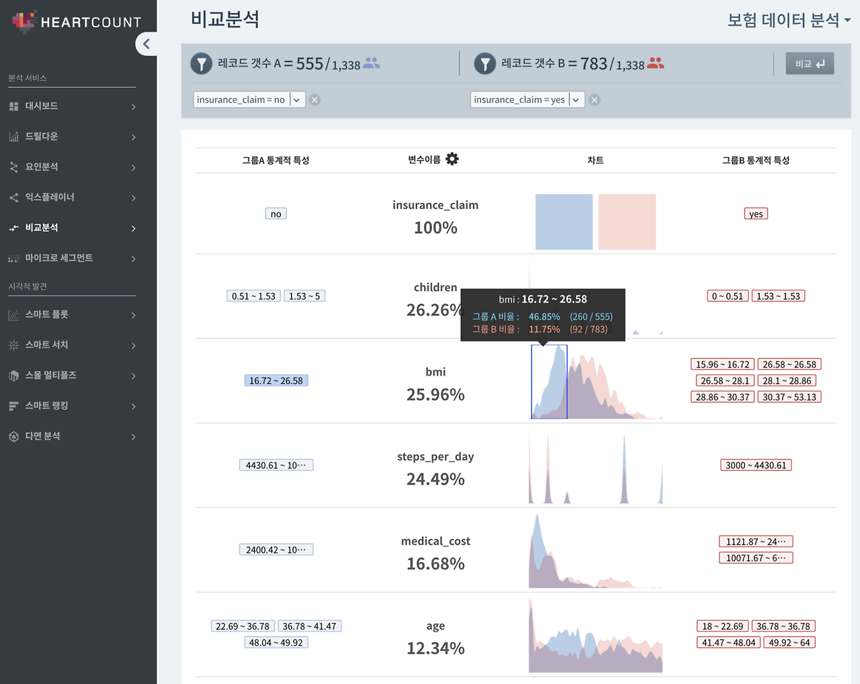Open the insurance_claim = yes filter dropdown

tap(574, 99)
